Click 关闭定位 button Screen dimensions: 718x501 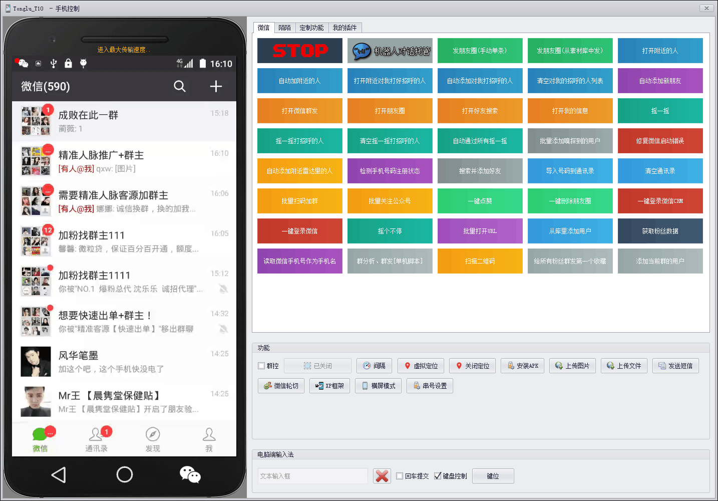(x=473, y=366)
